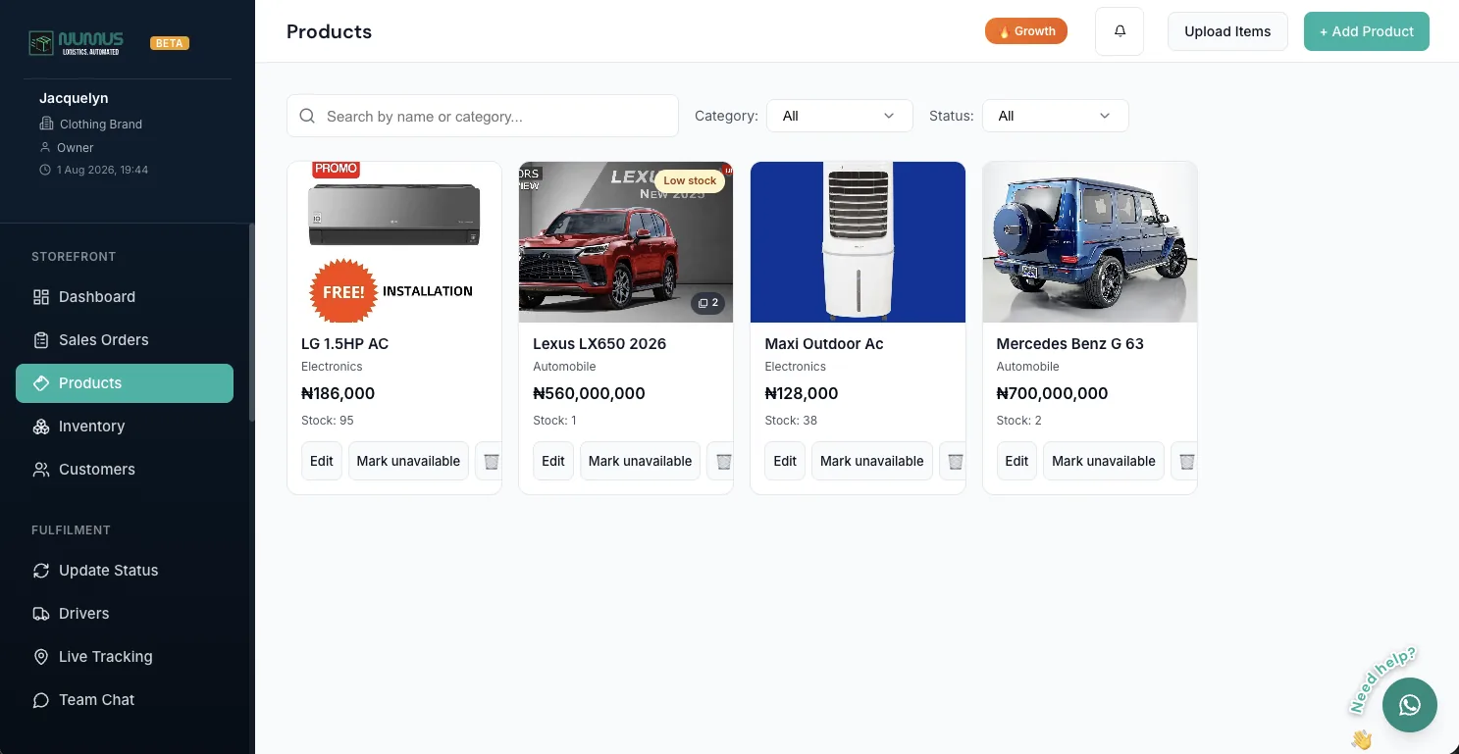The image size is (1459, 754).
Task: Open Live Tracking
Action: tap(125, 657)
